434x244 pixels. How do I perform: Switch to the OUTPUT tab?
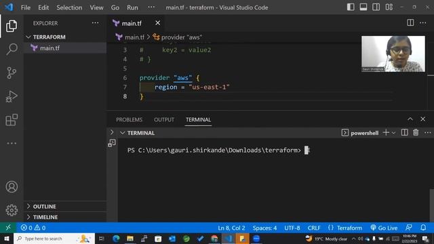164,119
